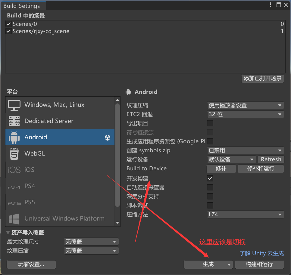Open the 了解 Unity 云生成 link
291x275 pixels.
tap(261, 253)
